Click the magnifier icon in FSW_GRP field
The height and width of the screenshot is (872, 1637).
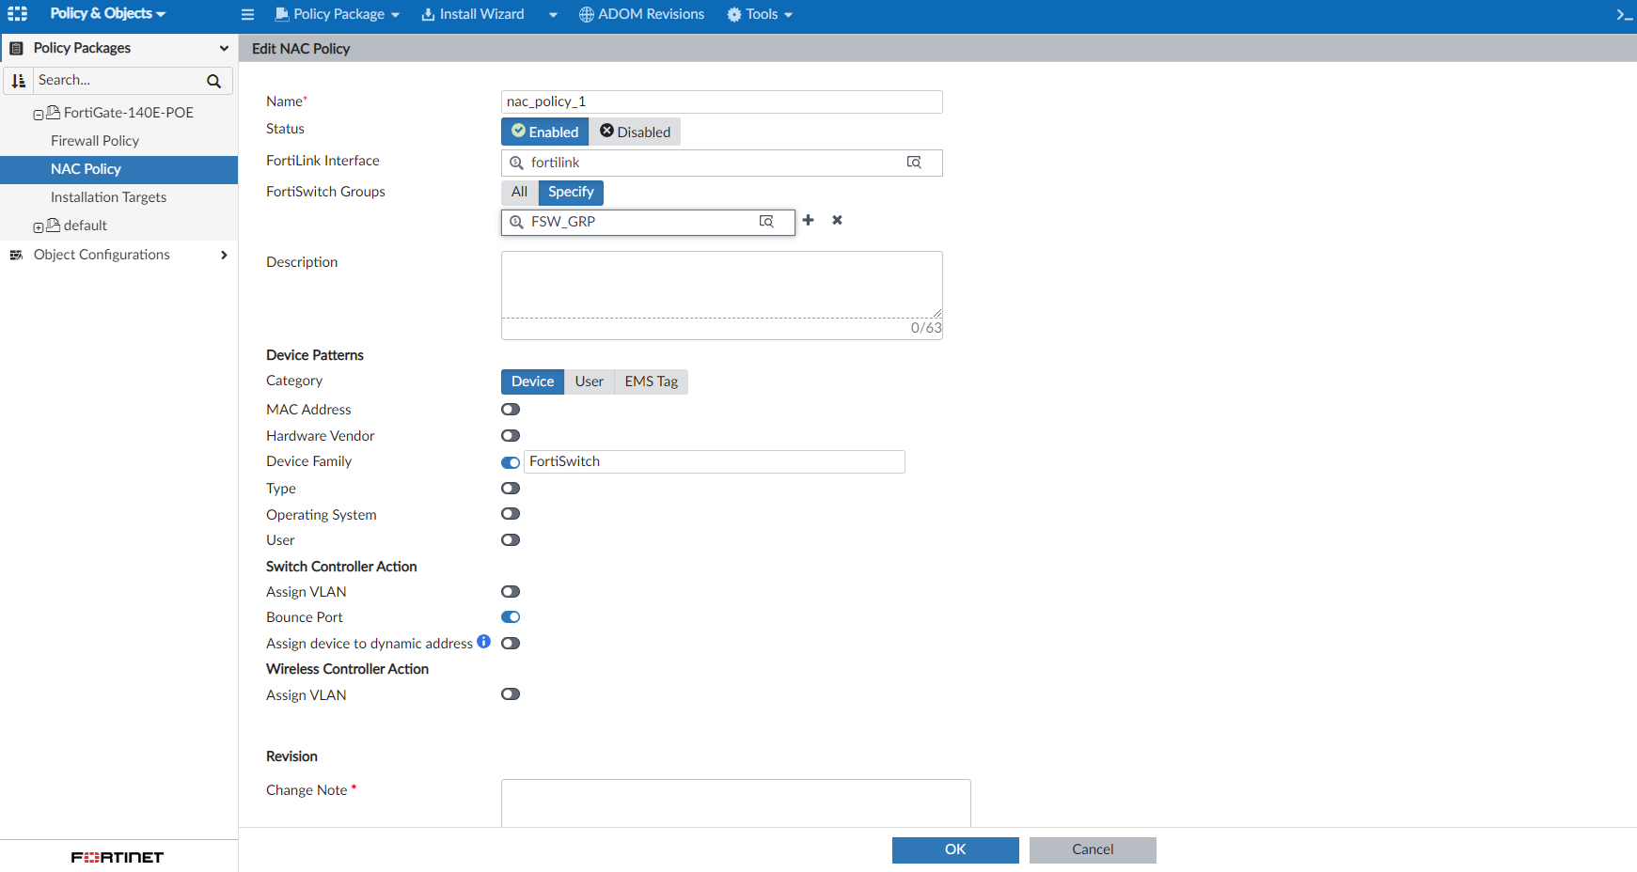516,222
